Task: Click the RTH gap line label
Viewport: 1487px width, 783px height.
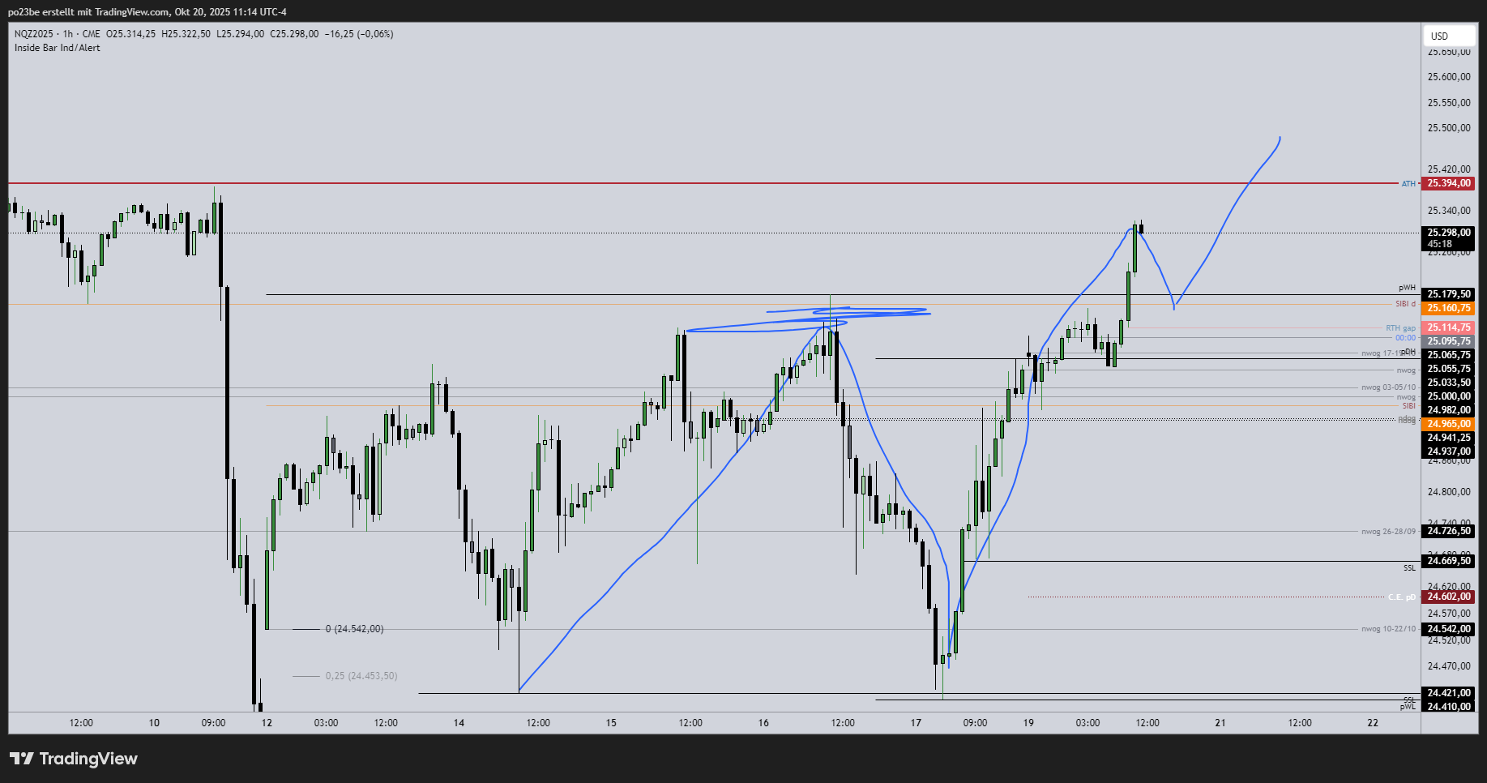Action: point(1400,328)
